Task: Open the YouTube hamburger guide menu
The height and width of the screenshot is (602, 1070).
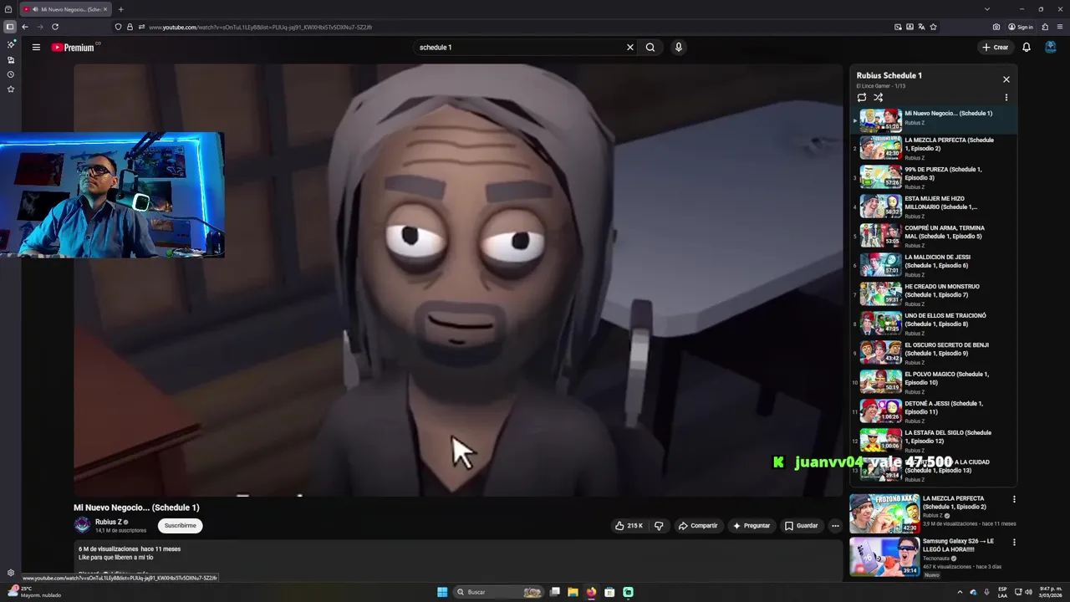Action: point(36,48)
